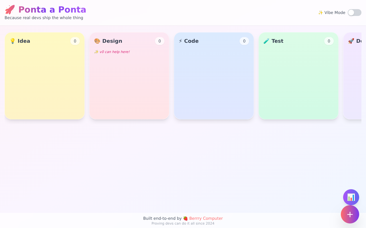Click the strawberry icon in the footer
Image resolution: width=366 pixels, height=228 pixels.
pos(186,218)
